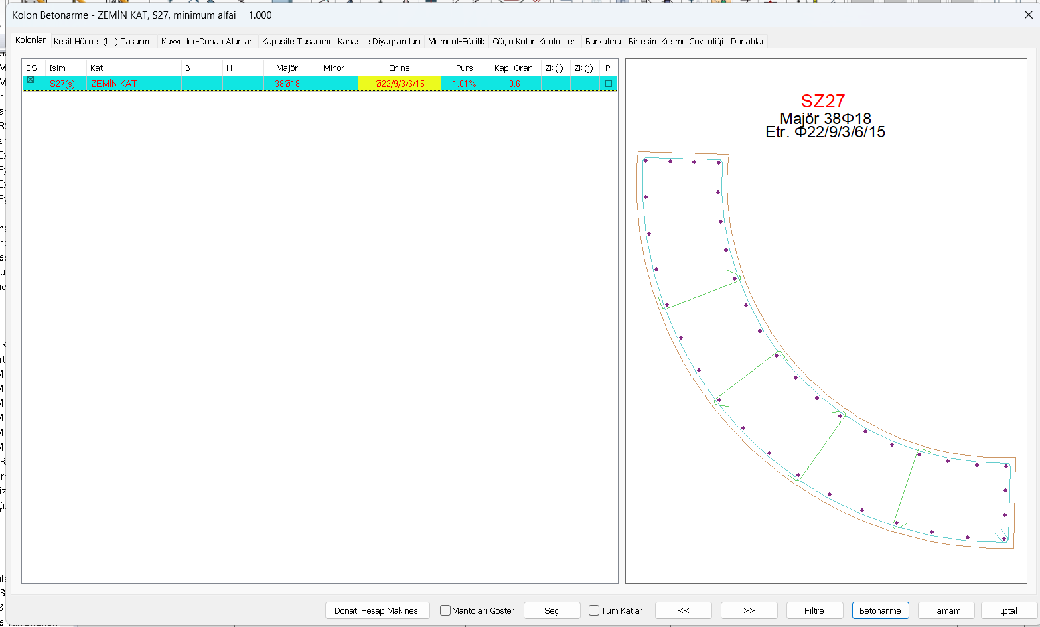
Task: Confirm with the Tamam button
Action: [x=946, y=610]
